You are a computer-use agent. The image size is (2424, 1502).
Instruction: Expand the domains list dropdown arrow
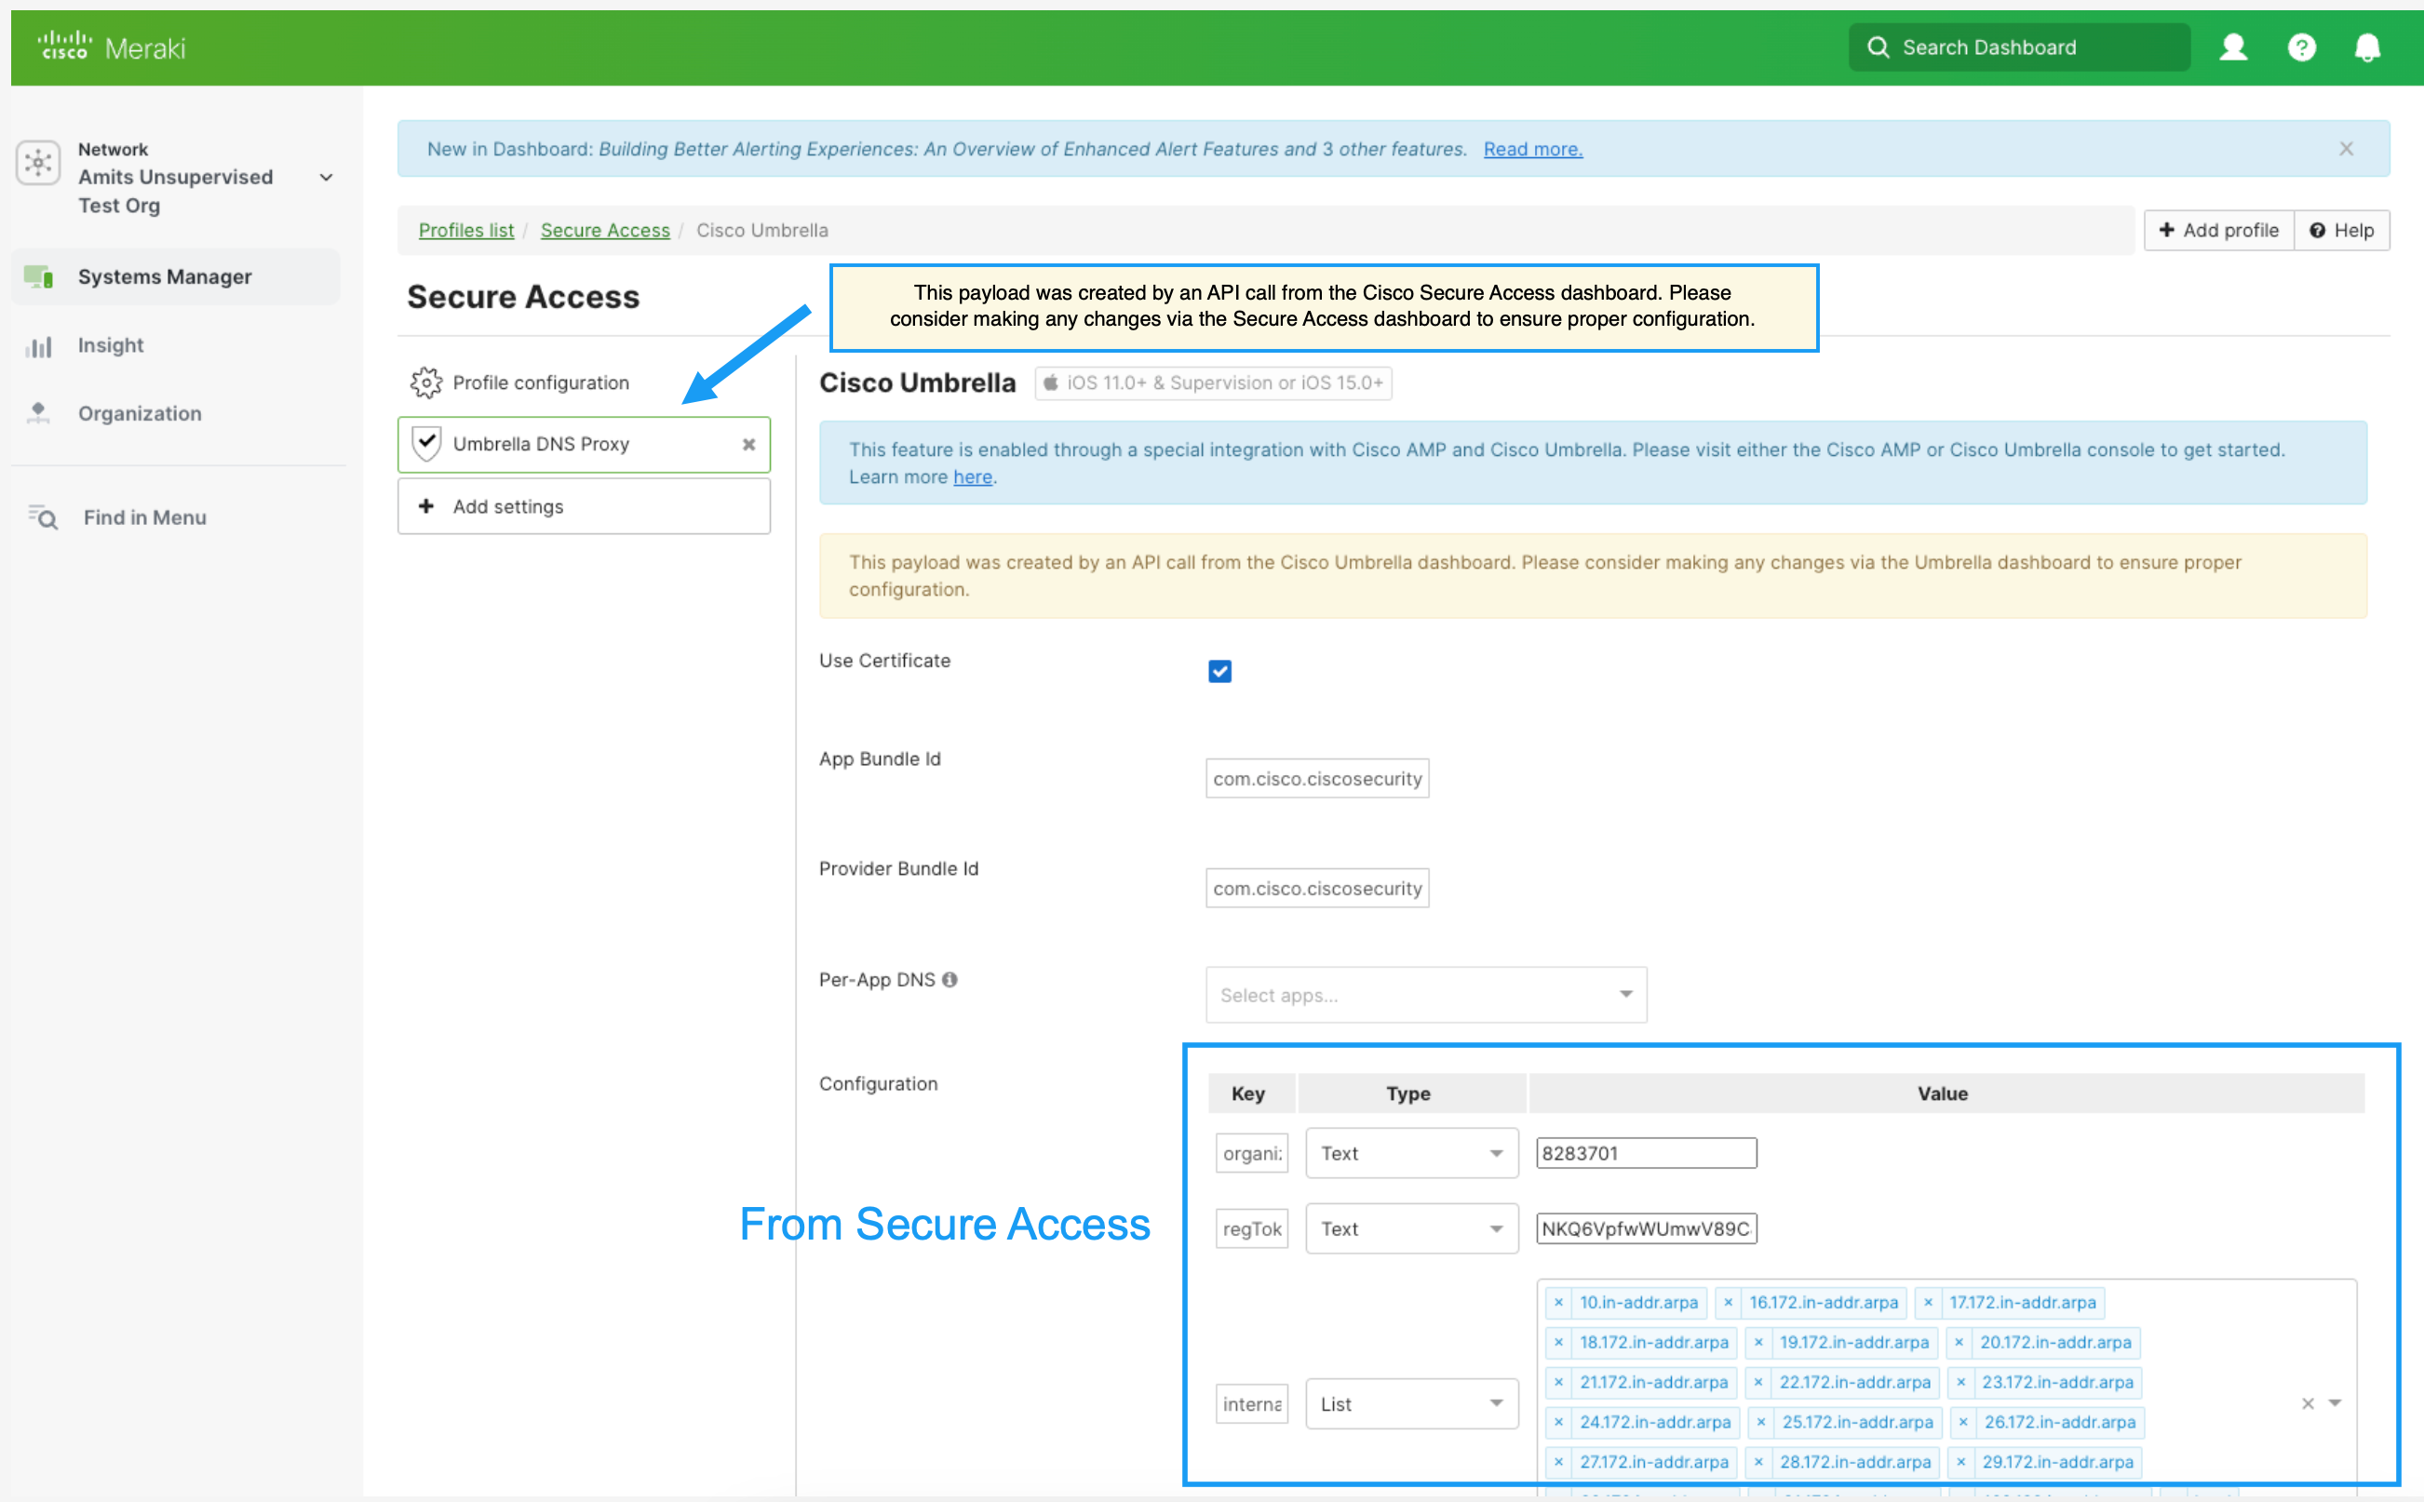(x=2336, y=1402)
